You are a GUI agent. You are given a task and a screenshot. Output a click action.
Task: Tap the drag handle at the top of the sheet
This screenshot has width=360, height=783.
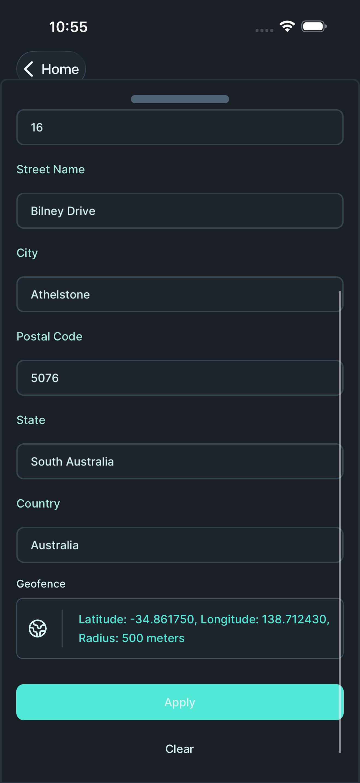click(180, 99)
